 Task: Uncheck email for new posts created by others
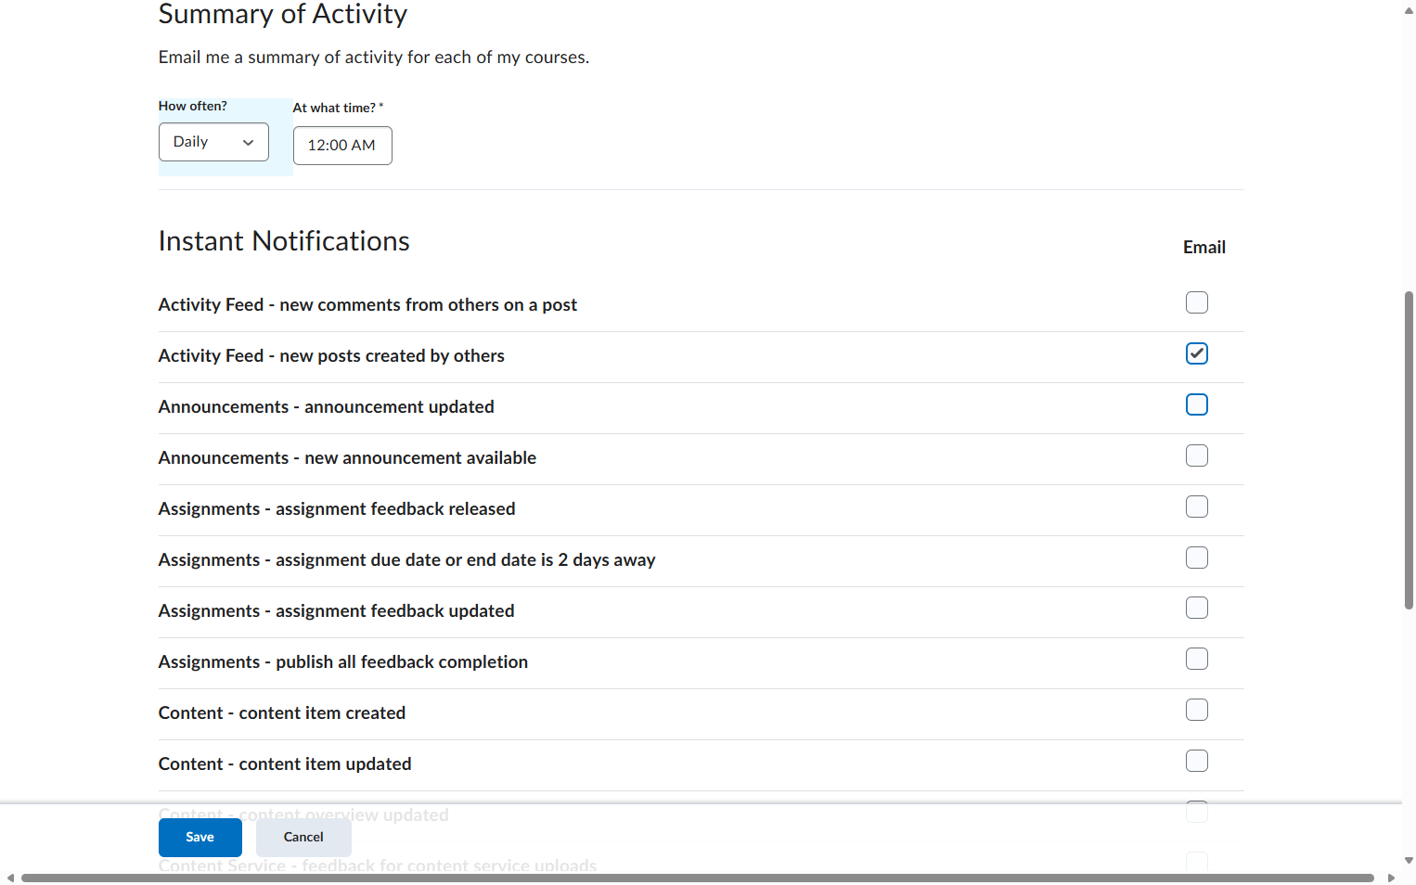1197,353
